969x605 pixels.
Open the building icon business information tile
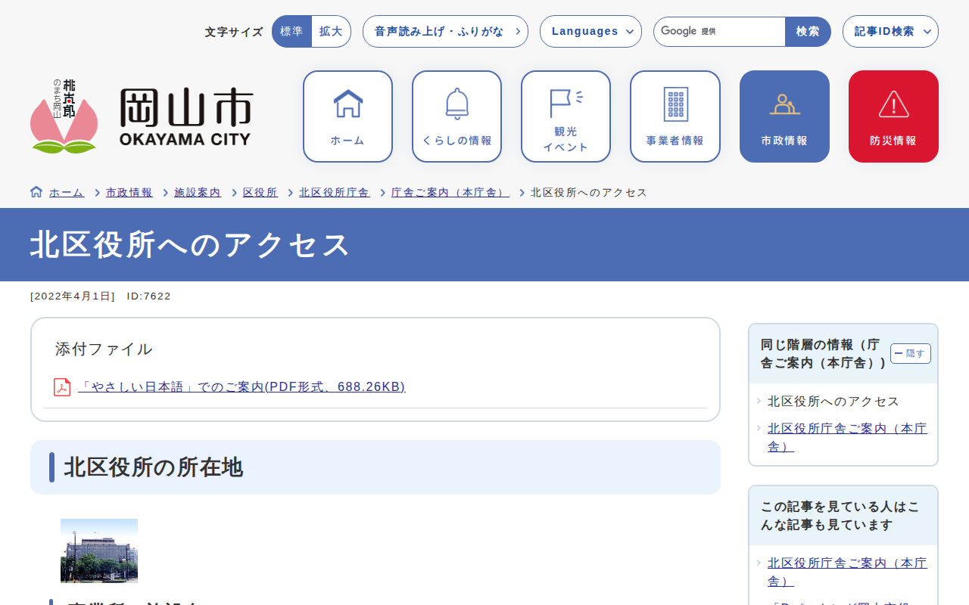click(675, 116)
